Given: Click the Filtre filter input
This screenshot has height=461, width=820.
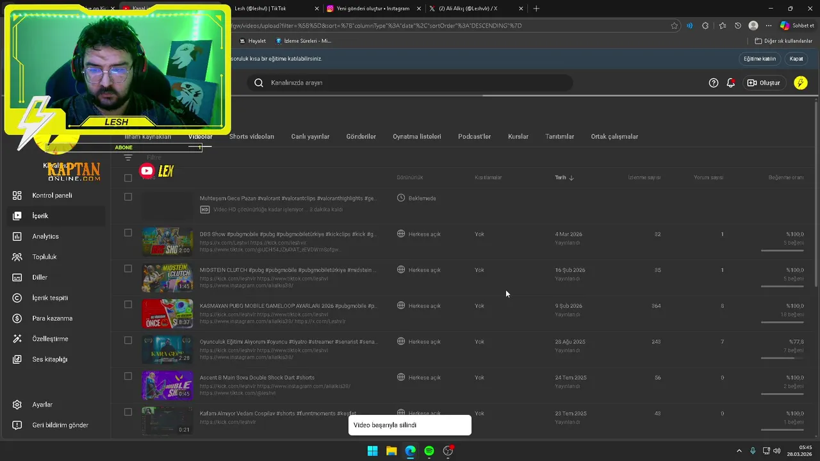Looking at the screenshot, I should (154, 157).
